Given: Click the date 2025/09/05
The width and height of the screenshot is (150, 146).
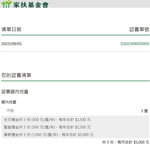Looking at the screenshot, I should click(x=12, y=44).
